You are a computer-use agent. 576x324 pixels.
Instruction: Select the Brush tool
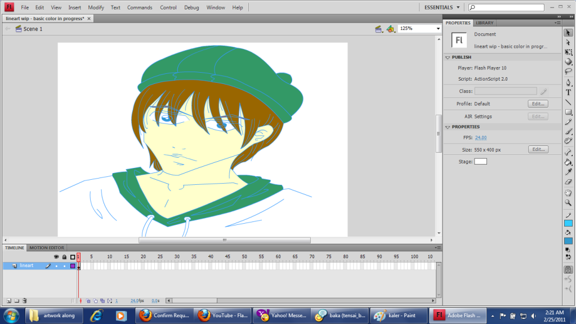[568, 131]
